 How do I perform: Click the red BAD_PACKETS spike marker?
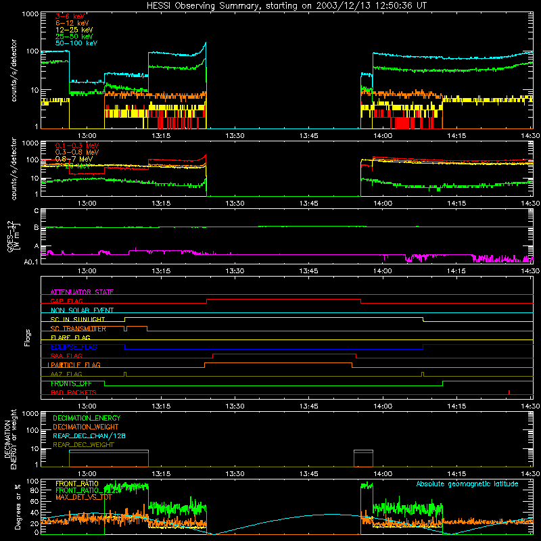click(x=509, y=392)
